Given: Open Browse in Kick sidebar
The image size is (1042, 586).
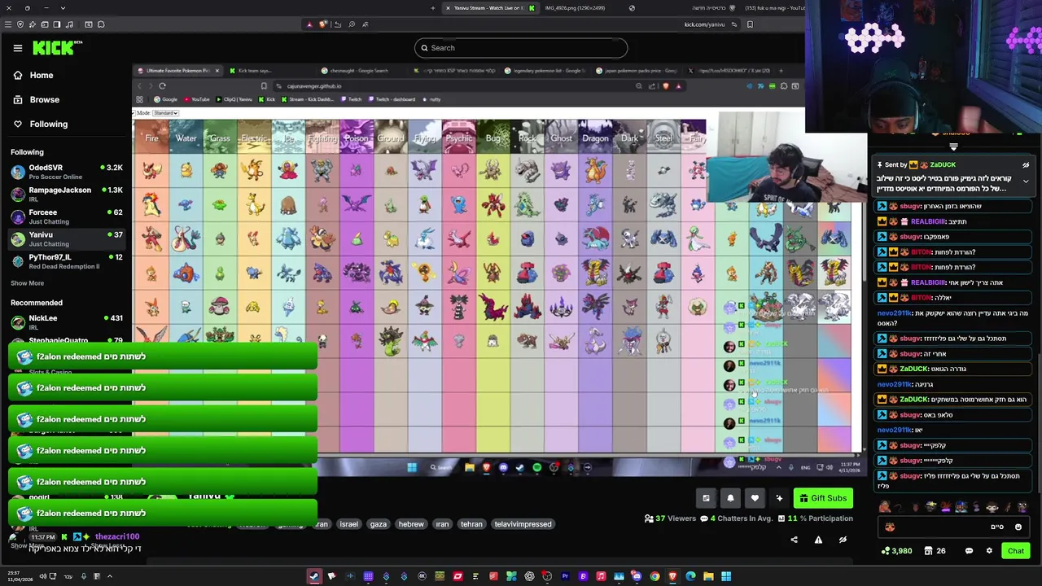Looking at the screenshot, I should pos(44,99).
